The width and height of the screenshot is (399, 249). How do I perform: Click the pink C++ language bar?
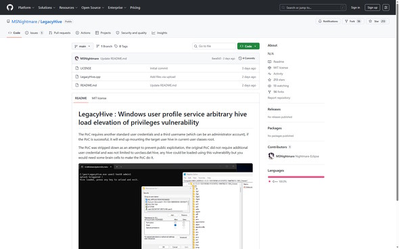[x=296, y=177]
